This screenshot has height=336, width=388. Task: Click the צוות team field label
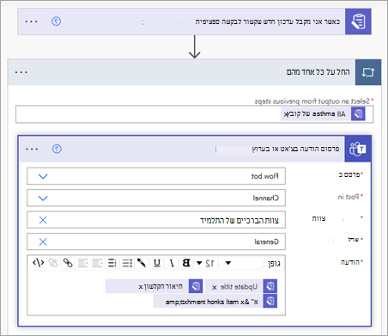pos(318,218)
